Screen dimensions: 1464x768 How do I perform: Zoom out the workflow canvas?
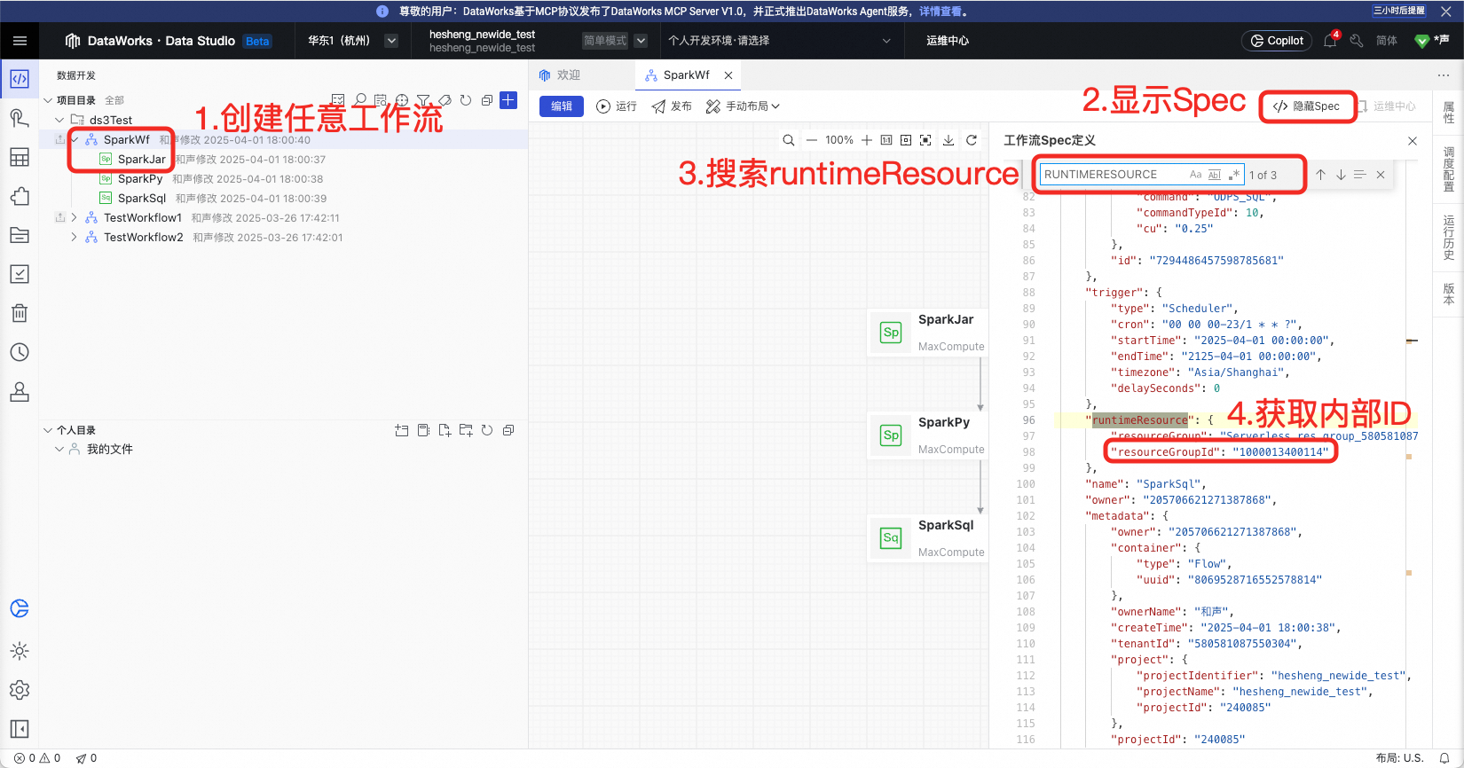tap(811, 140)
